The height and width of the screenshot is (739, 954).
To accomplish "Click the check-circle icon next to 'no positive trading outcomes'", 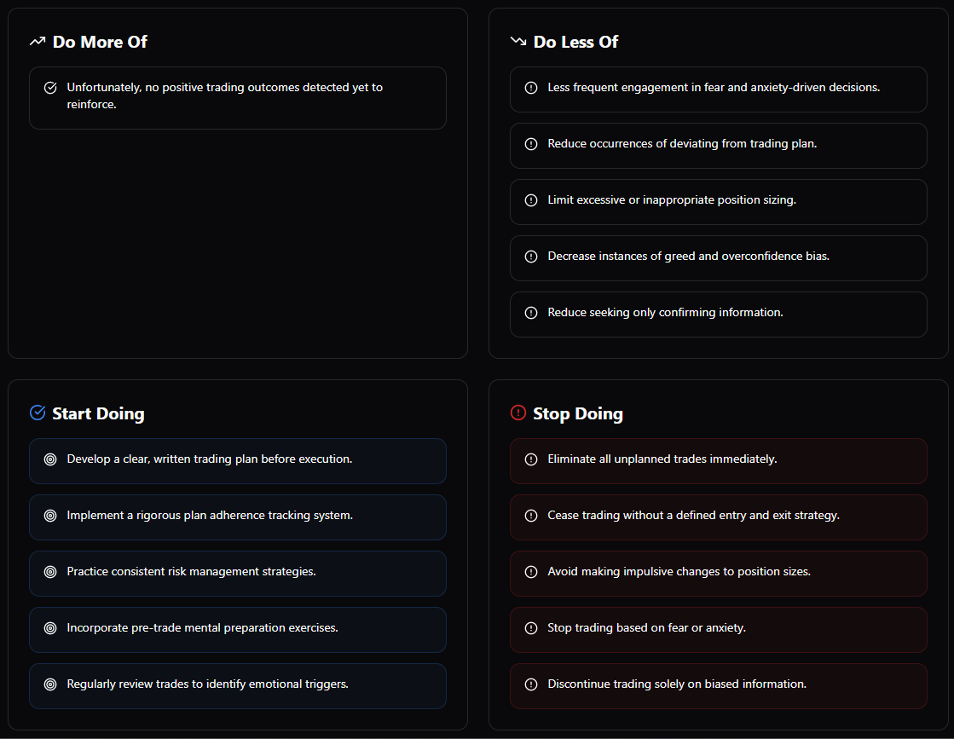I will click(x=50, y=88).
